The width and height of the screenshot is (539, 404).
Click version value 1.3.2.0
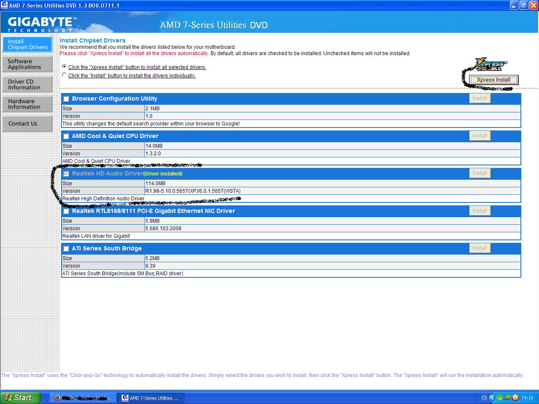click(153, 154)
